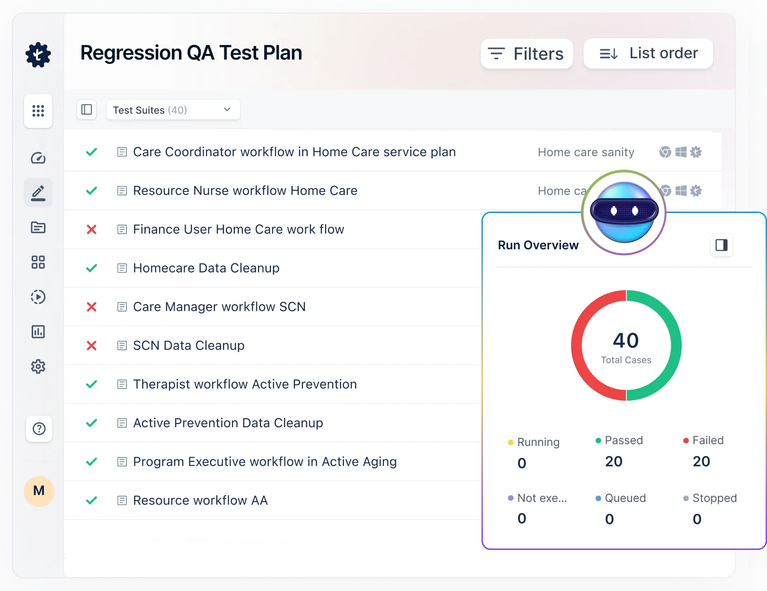Open the projects folder icon in sidebar
767x591 pixels.
(38, 228)
